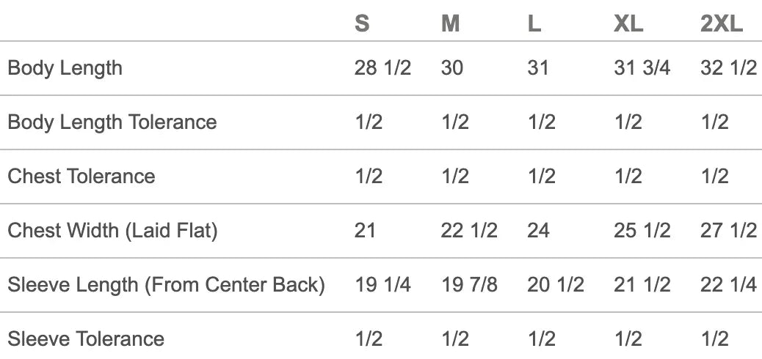Click the S size column header

362,24
